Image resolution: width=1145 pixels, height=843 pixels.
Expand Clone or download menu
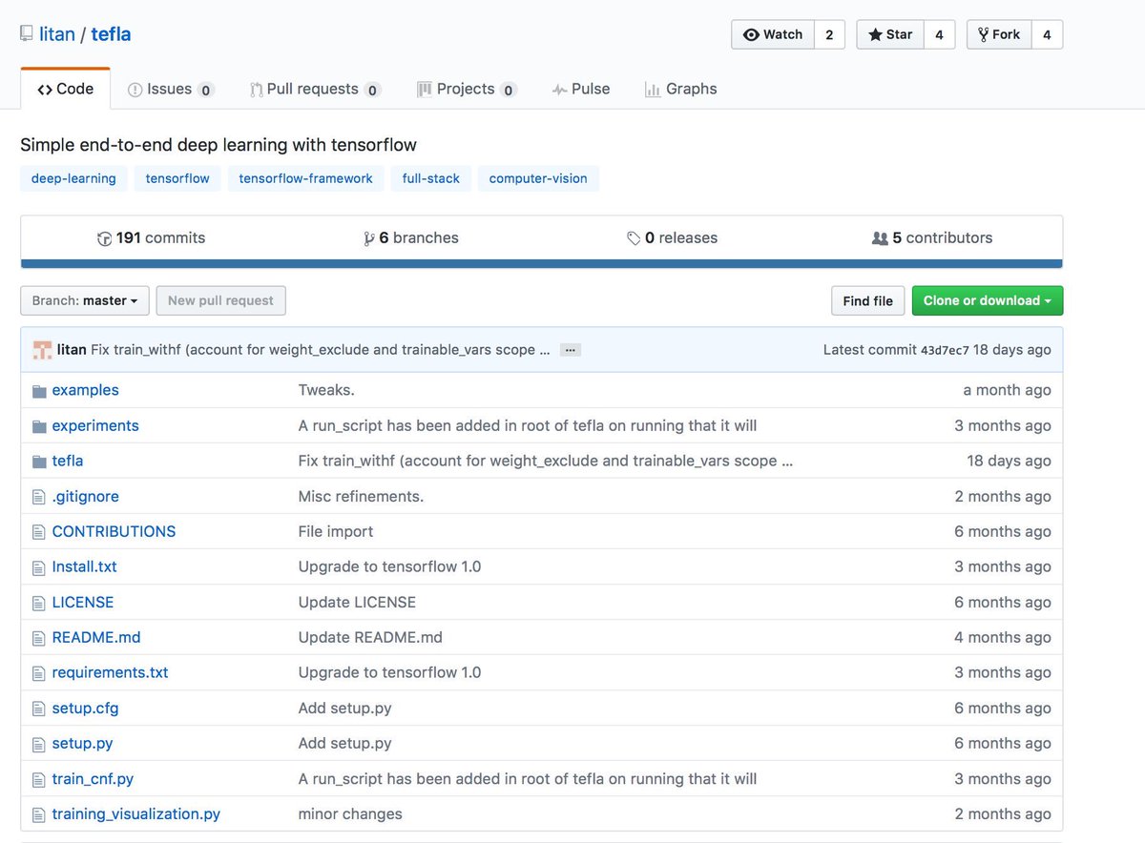(x=988, y=300)
